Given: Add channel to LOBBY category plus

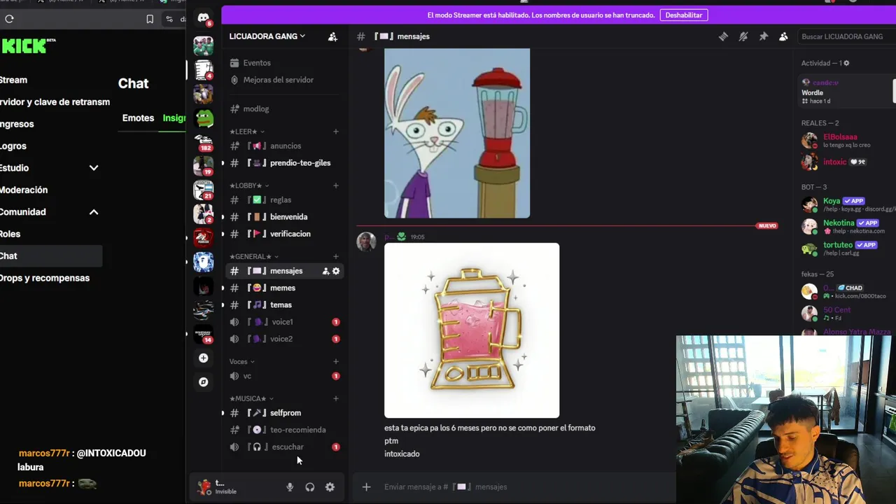Looking at the screenshot, I should (x=335, y=185).
